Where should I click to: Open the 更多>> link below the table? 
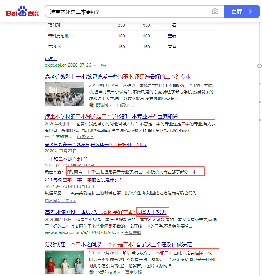[x=51, y=59]
